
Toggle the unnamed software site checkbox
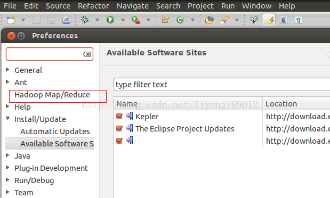pos(119,141)
